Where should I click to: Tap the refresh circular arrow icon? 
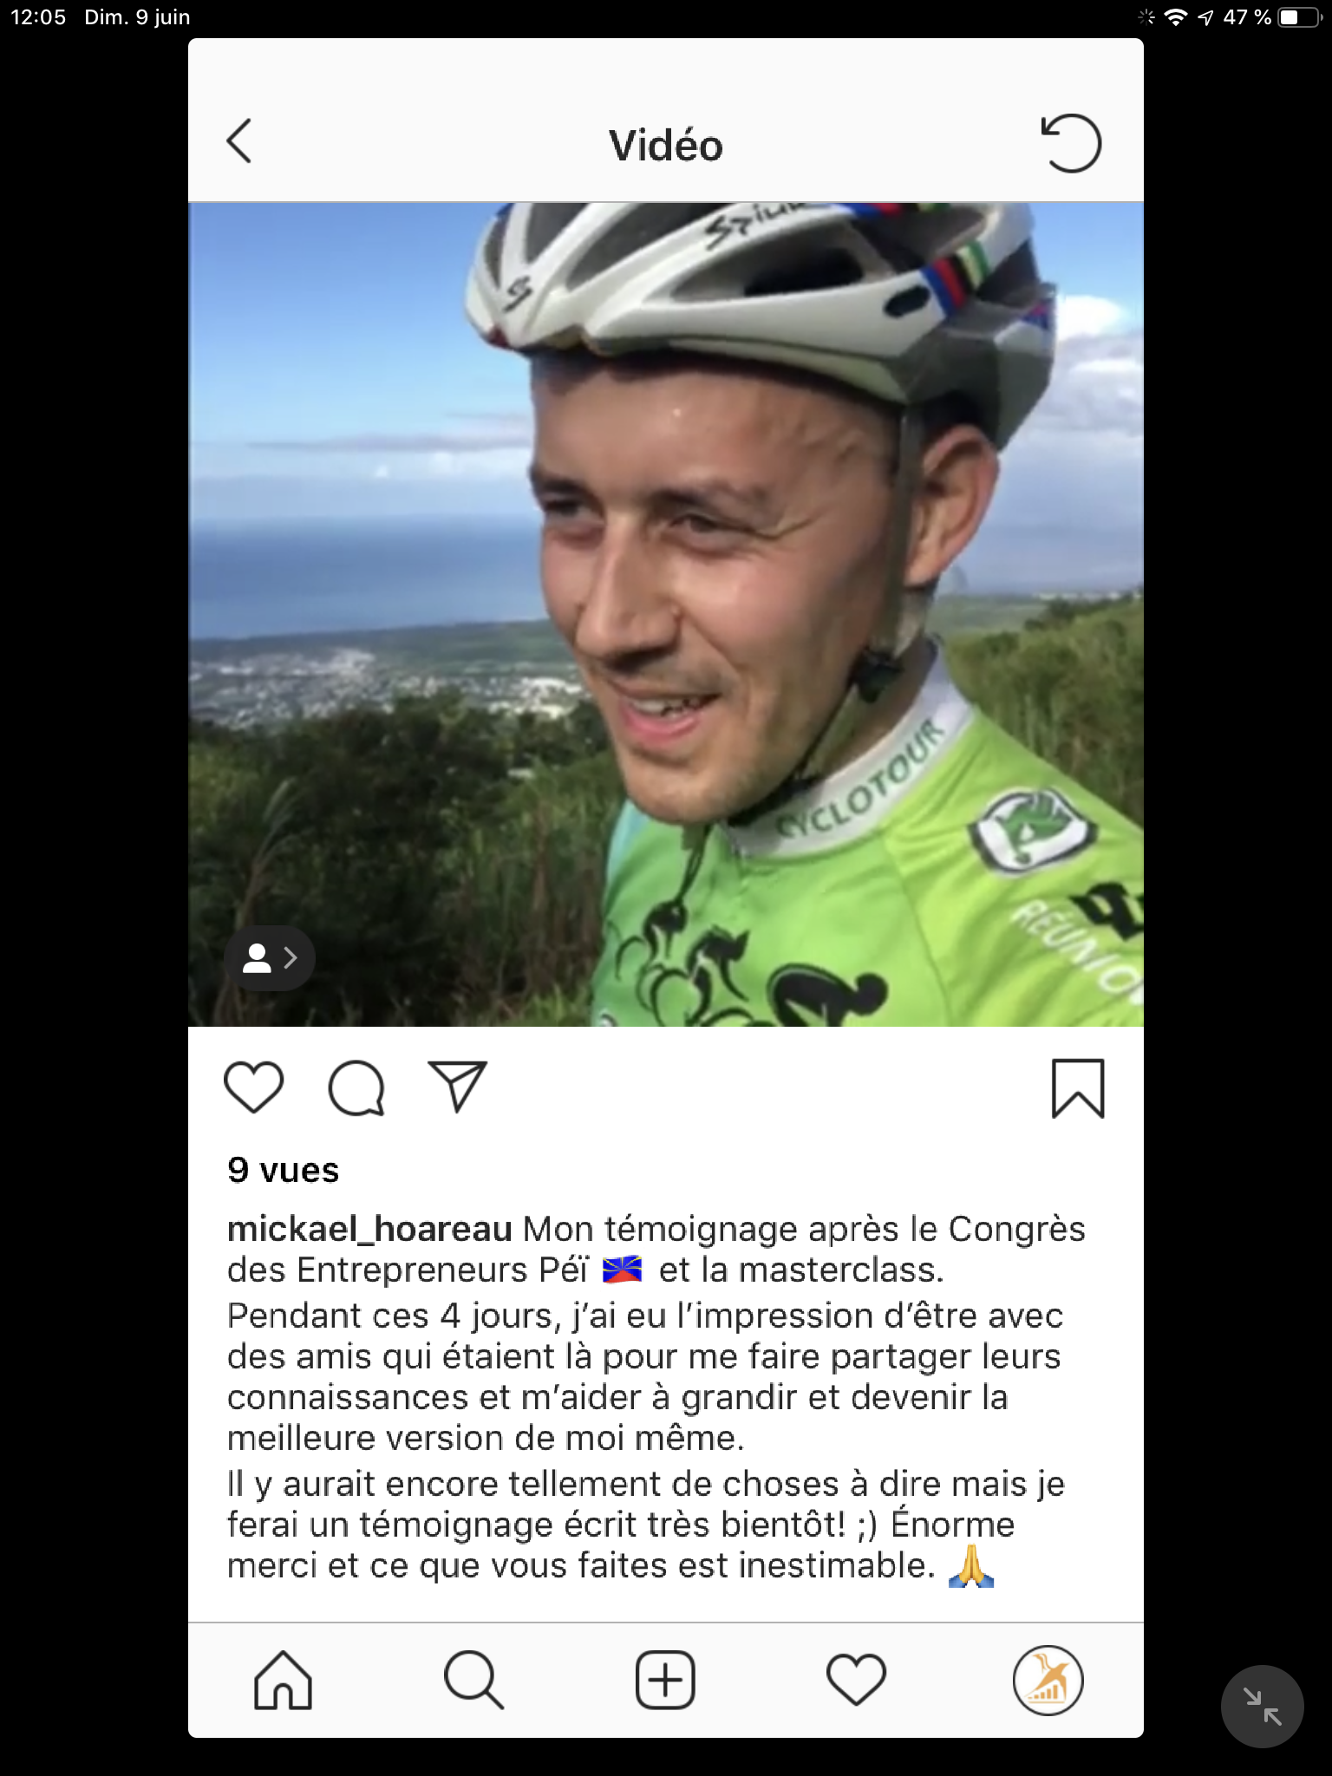point(1071,143)
